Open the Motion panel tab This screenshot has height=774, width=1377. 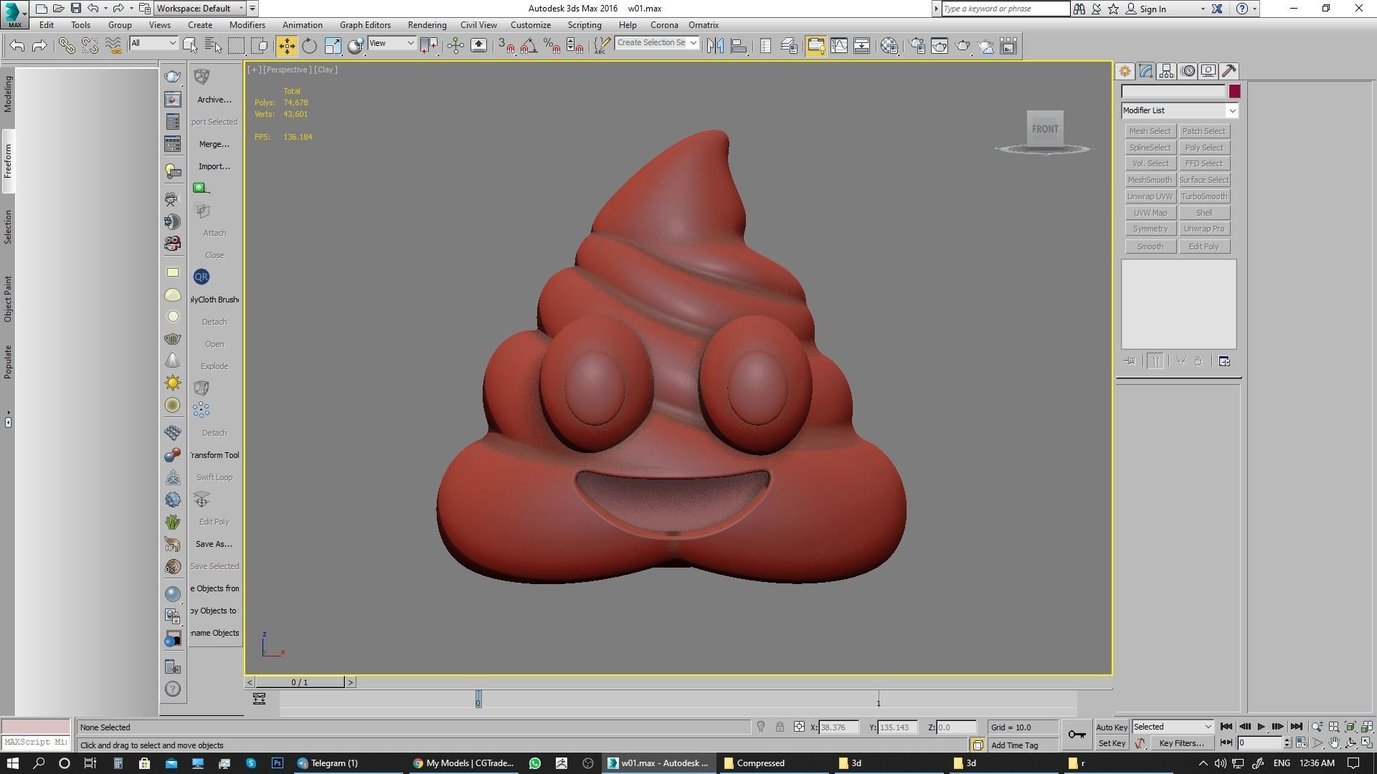(1188, 71)
